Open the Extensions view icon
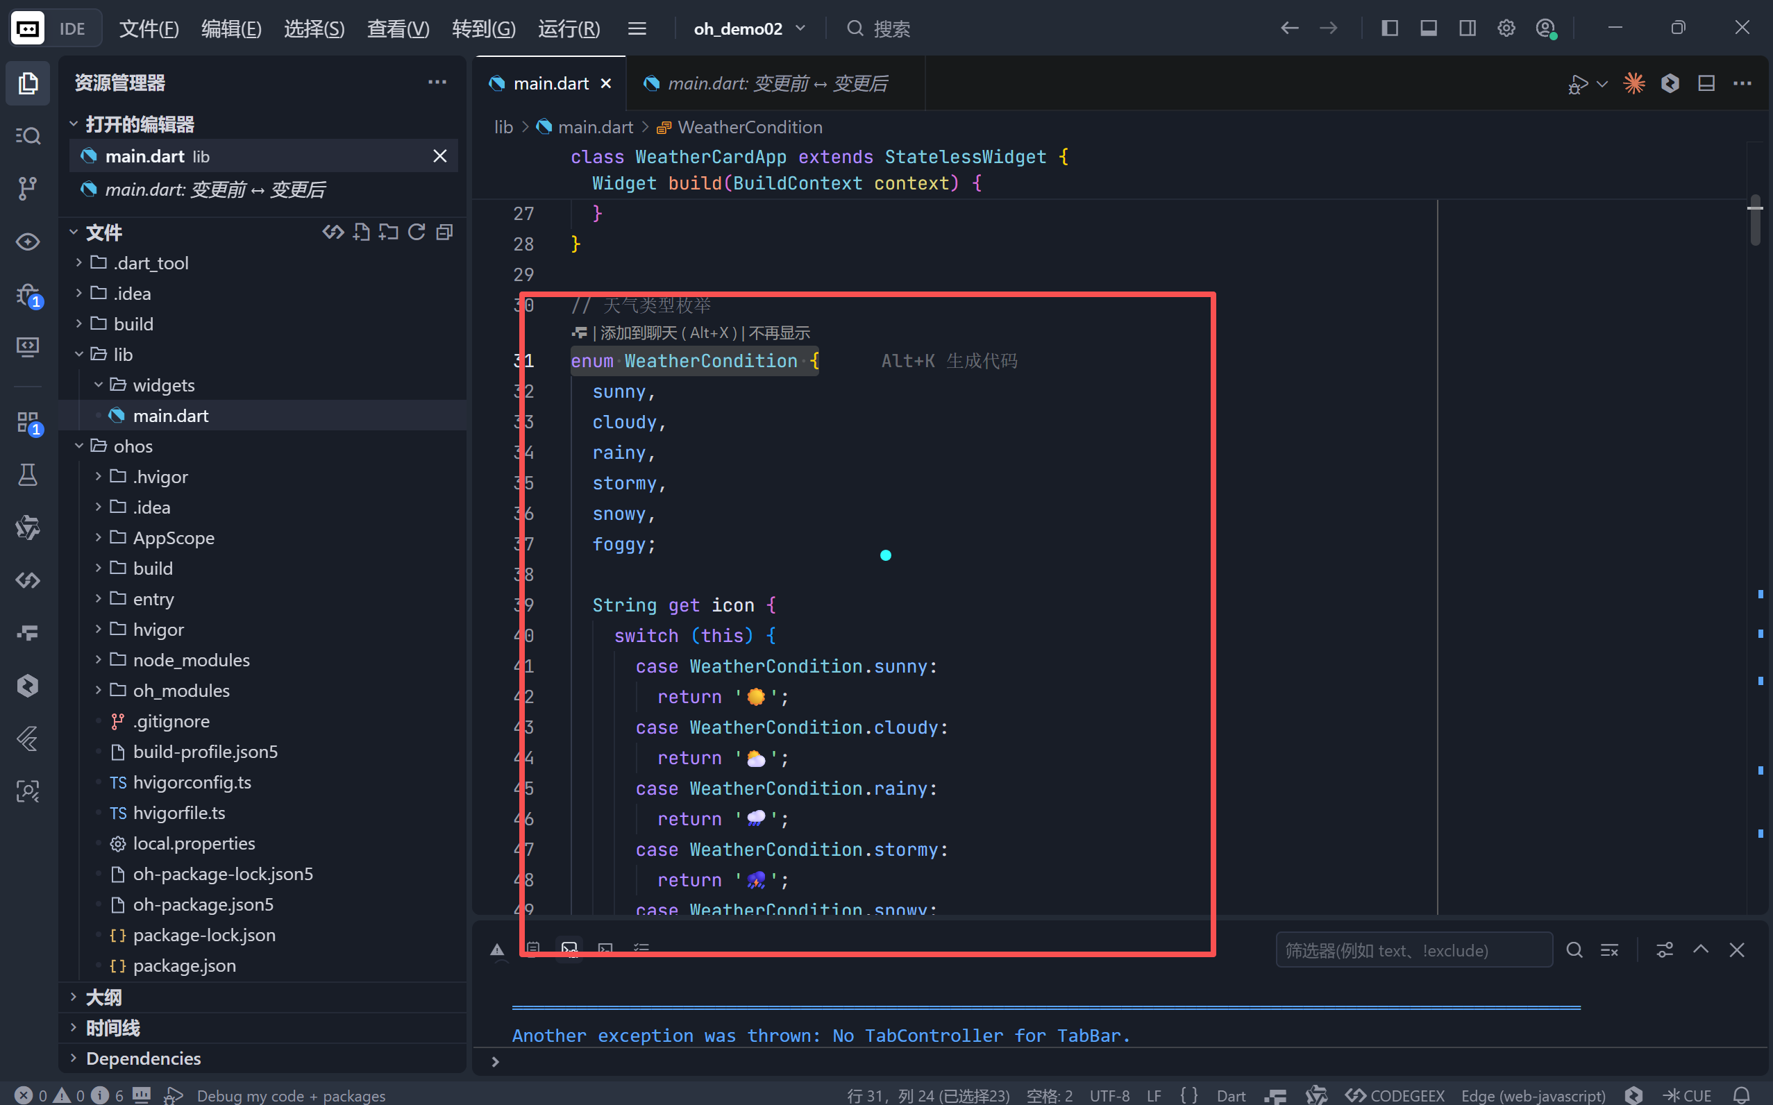This screenshot has height=1105, width=1773. [x=27, y=422]
